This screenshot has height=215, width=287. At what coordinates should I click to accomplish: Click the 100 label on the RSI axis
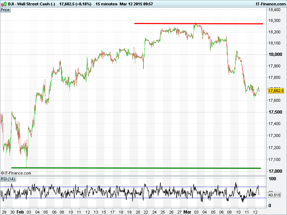coord(272,179)
